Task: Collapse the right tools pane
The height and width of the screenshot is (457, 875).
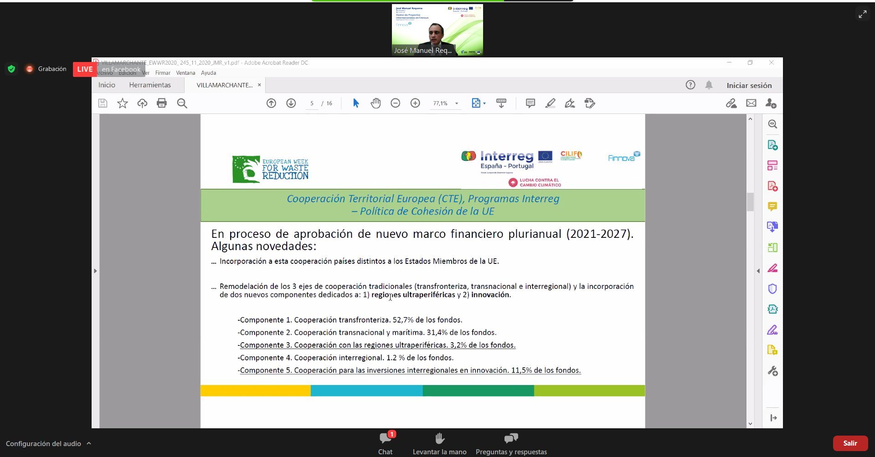Action: coord(758,271)
